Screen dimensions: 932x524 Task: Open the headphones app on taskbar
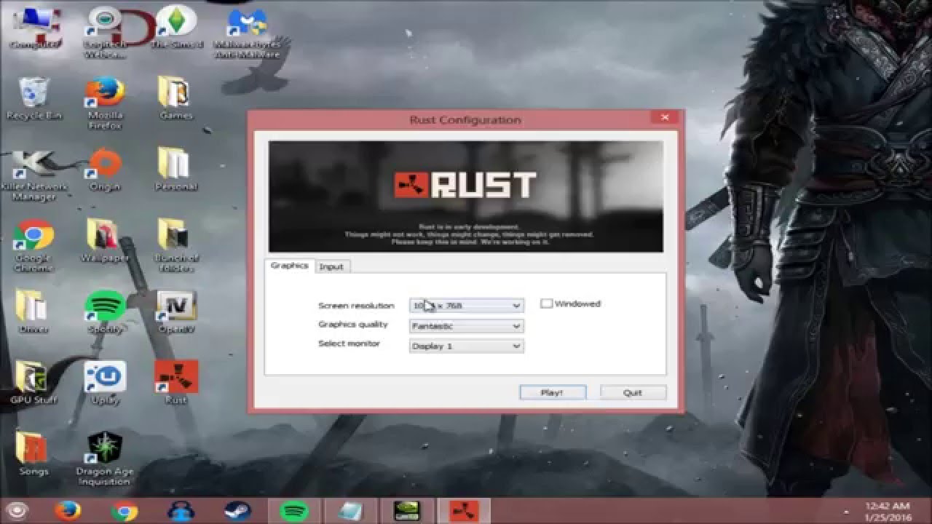coord(179,511)
